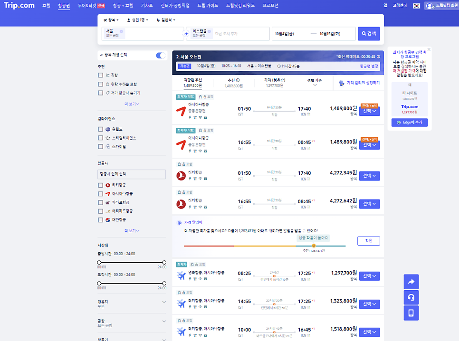Check the 스타얼라이언스 alliance filter

pyautogui.click(x=100, y=138)
